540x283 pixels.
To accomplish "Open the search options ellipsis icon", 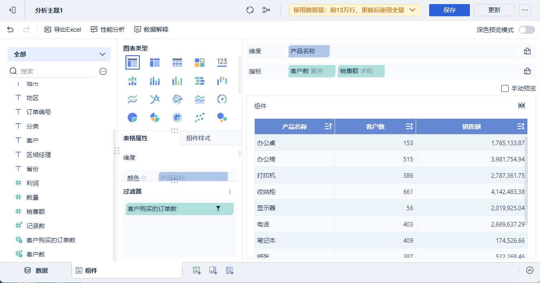I will pos(103,72).
